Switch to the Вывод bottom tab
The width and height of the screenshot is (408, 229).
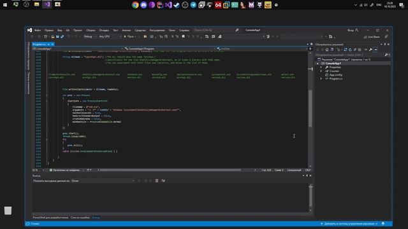click(x=96, y=218)
